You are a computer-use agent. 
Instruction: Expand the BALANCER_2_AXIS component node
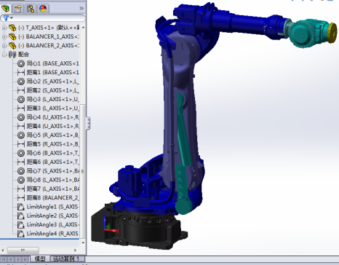4,46
